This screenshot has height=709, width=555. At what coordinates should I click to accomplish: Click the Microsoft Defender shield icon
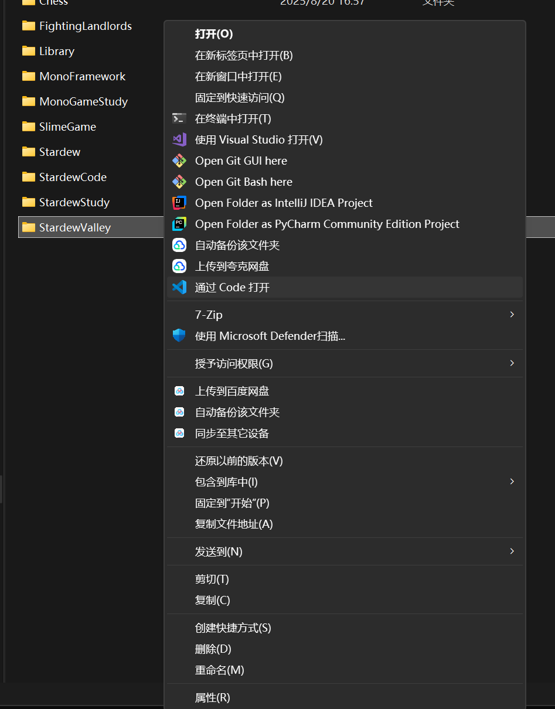179,336
